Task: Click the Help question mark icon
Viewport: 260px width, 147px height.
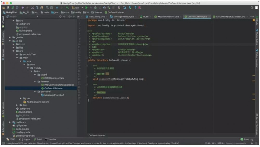Action: [x=135, y=8]
